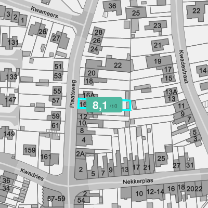Select house number 28 on Plaatsweg
Viewport: 208px width, 208px height.
(98, 32)
